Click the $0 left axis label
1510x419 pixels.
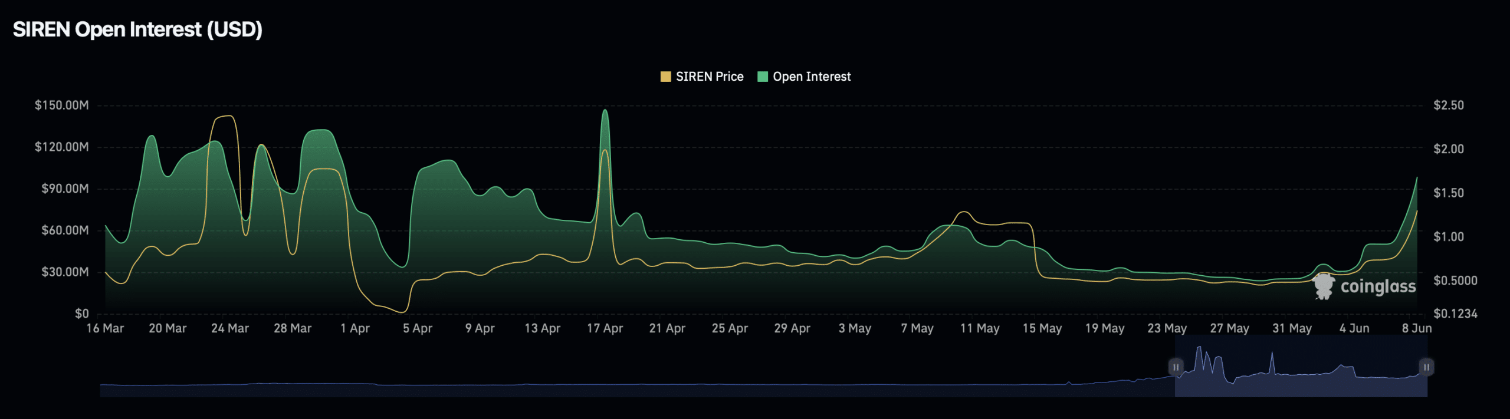82,314
